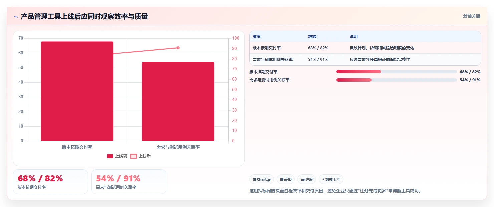
Task: Click 版本按期交付率 x-axis label under chart
Action: point(77,147)
